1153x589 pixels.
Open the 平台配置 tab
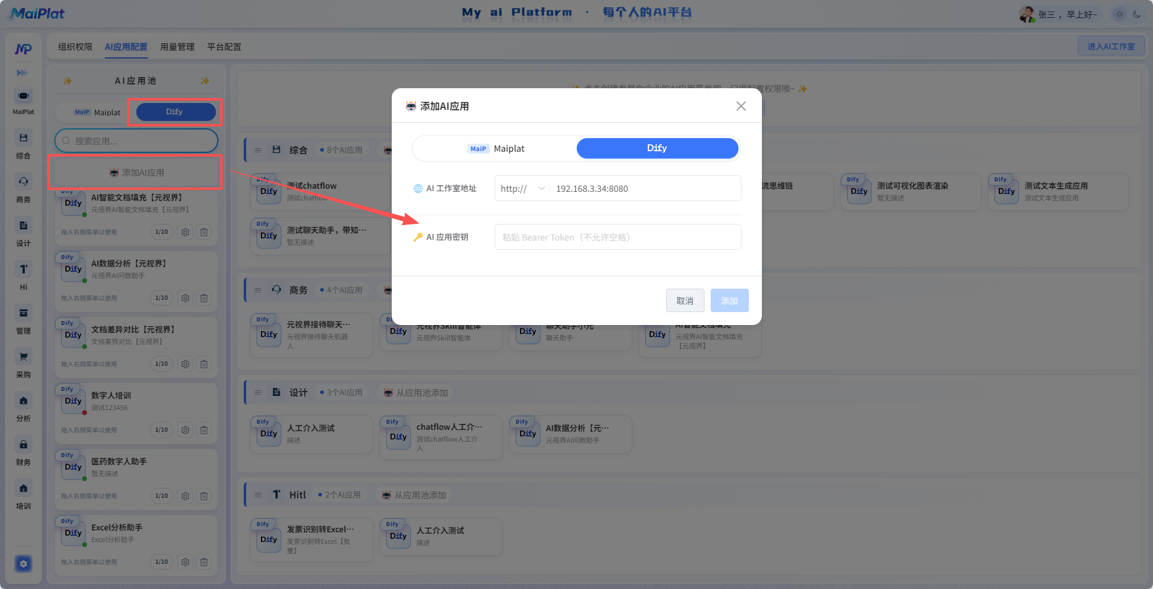[x=224, y=47]
